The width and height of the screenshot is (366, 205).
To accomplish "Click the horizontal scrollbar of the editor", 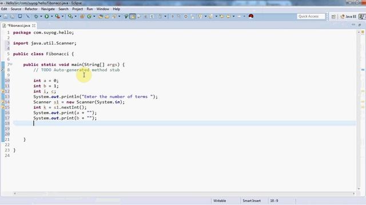I will (x=184, y=194).
